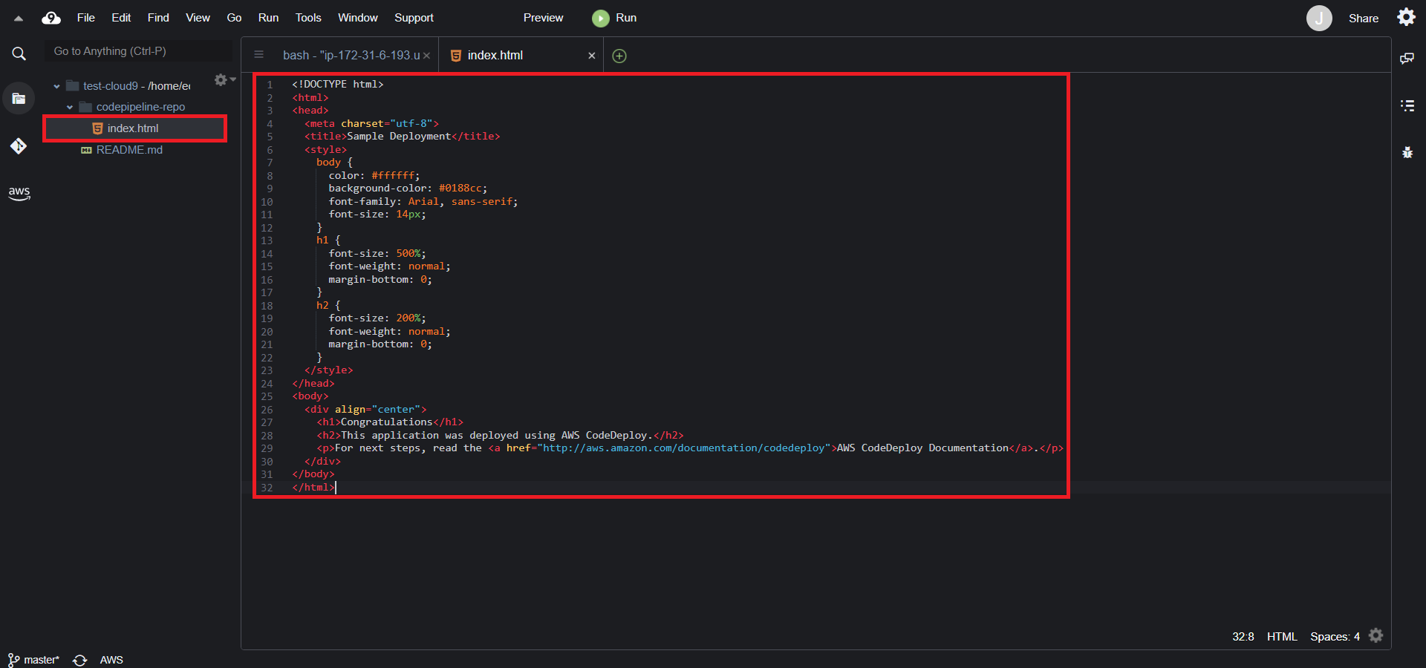Viewport: 1426px width, 668px height.
Task: Open the search panel magnifier icon
Action: (19, 53)
